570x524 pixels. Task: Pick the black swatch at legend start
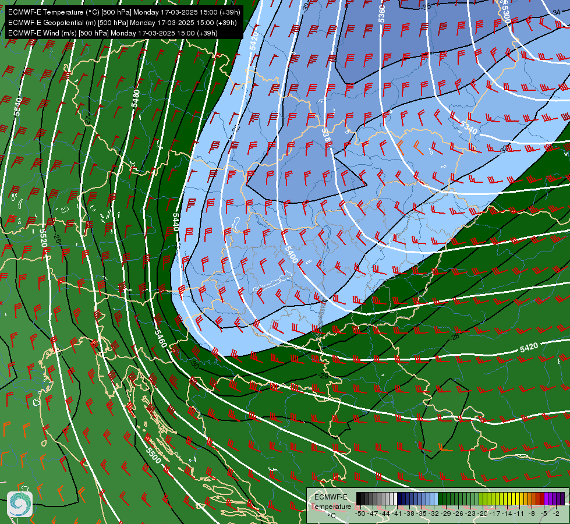pyautogui.click(x=359, y=498)
